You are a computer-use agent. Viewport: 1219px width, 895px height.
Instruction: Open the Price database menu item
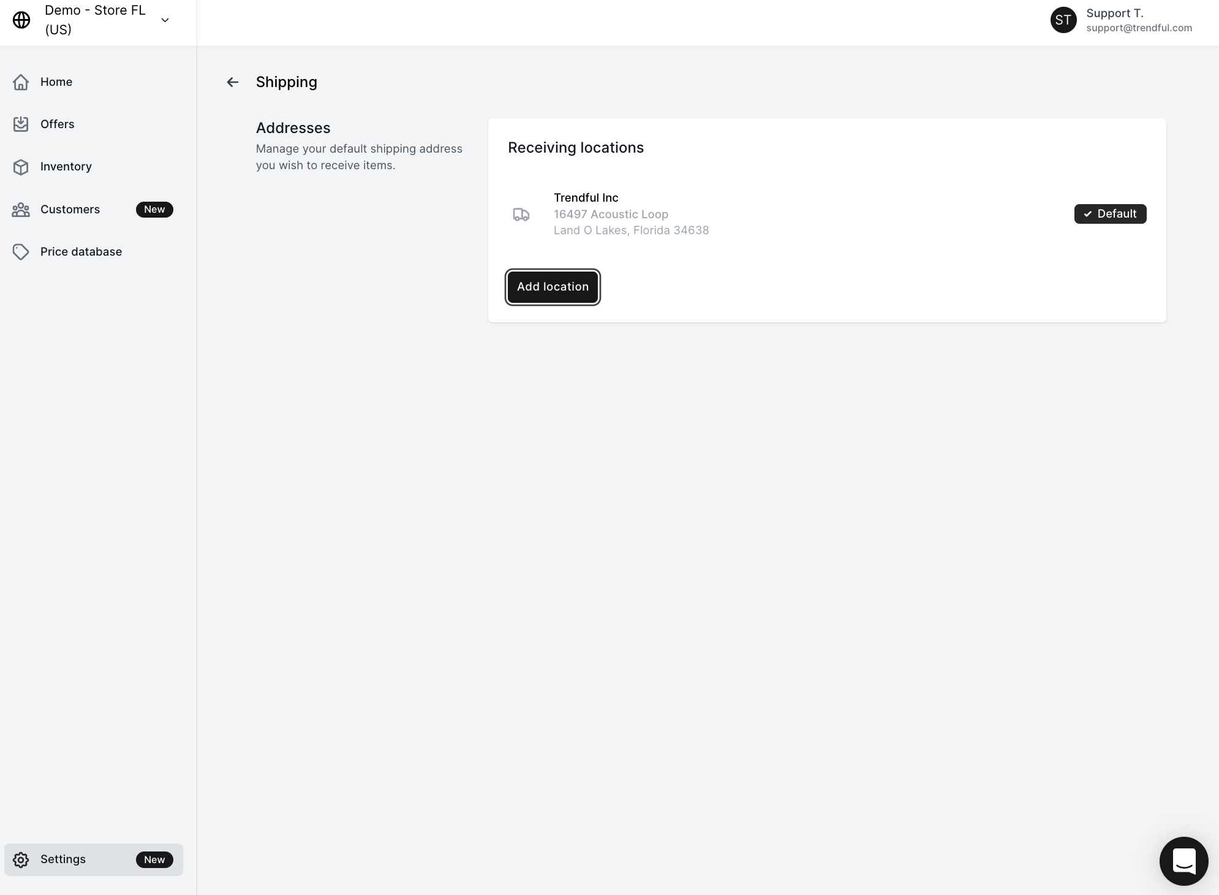(x=81, y=252)
